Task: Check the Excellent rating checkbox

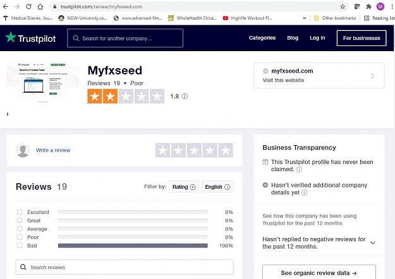Action: tap(20, 212)
